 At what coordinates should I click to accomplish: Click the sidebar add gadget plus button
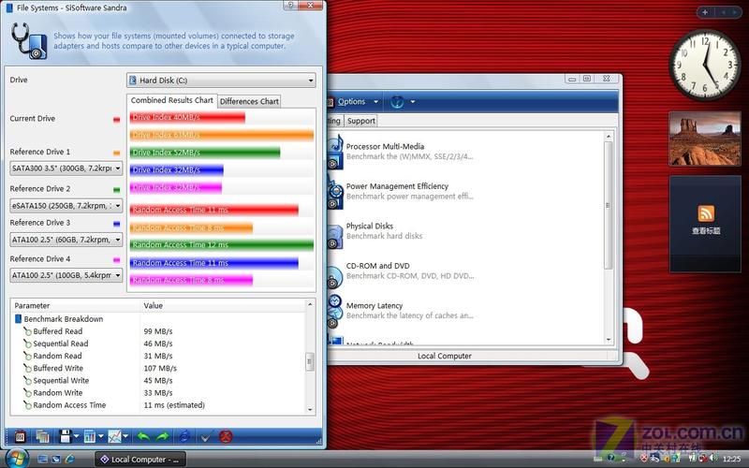click(705, 12)
